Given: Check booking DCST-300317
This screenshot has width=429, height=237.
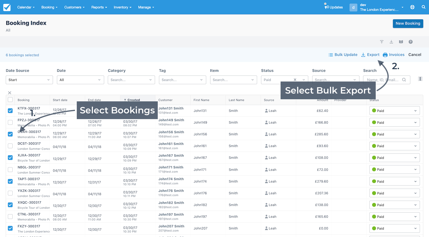Looking at the screenshot, I should (10, 146).
